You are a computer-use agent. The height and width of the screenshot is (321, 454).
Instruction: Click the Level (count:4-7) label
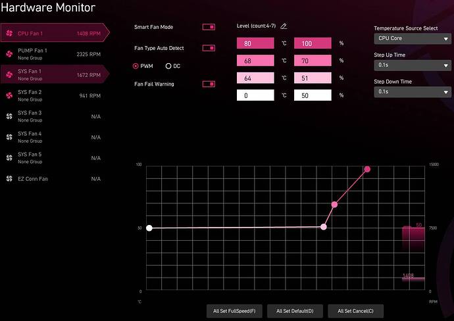pyautogui.click(x=256, y=26)
